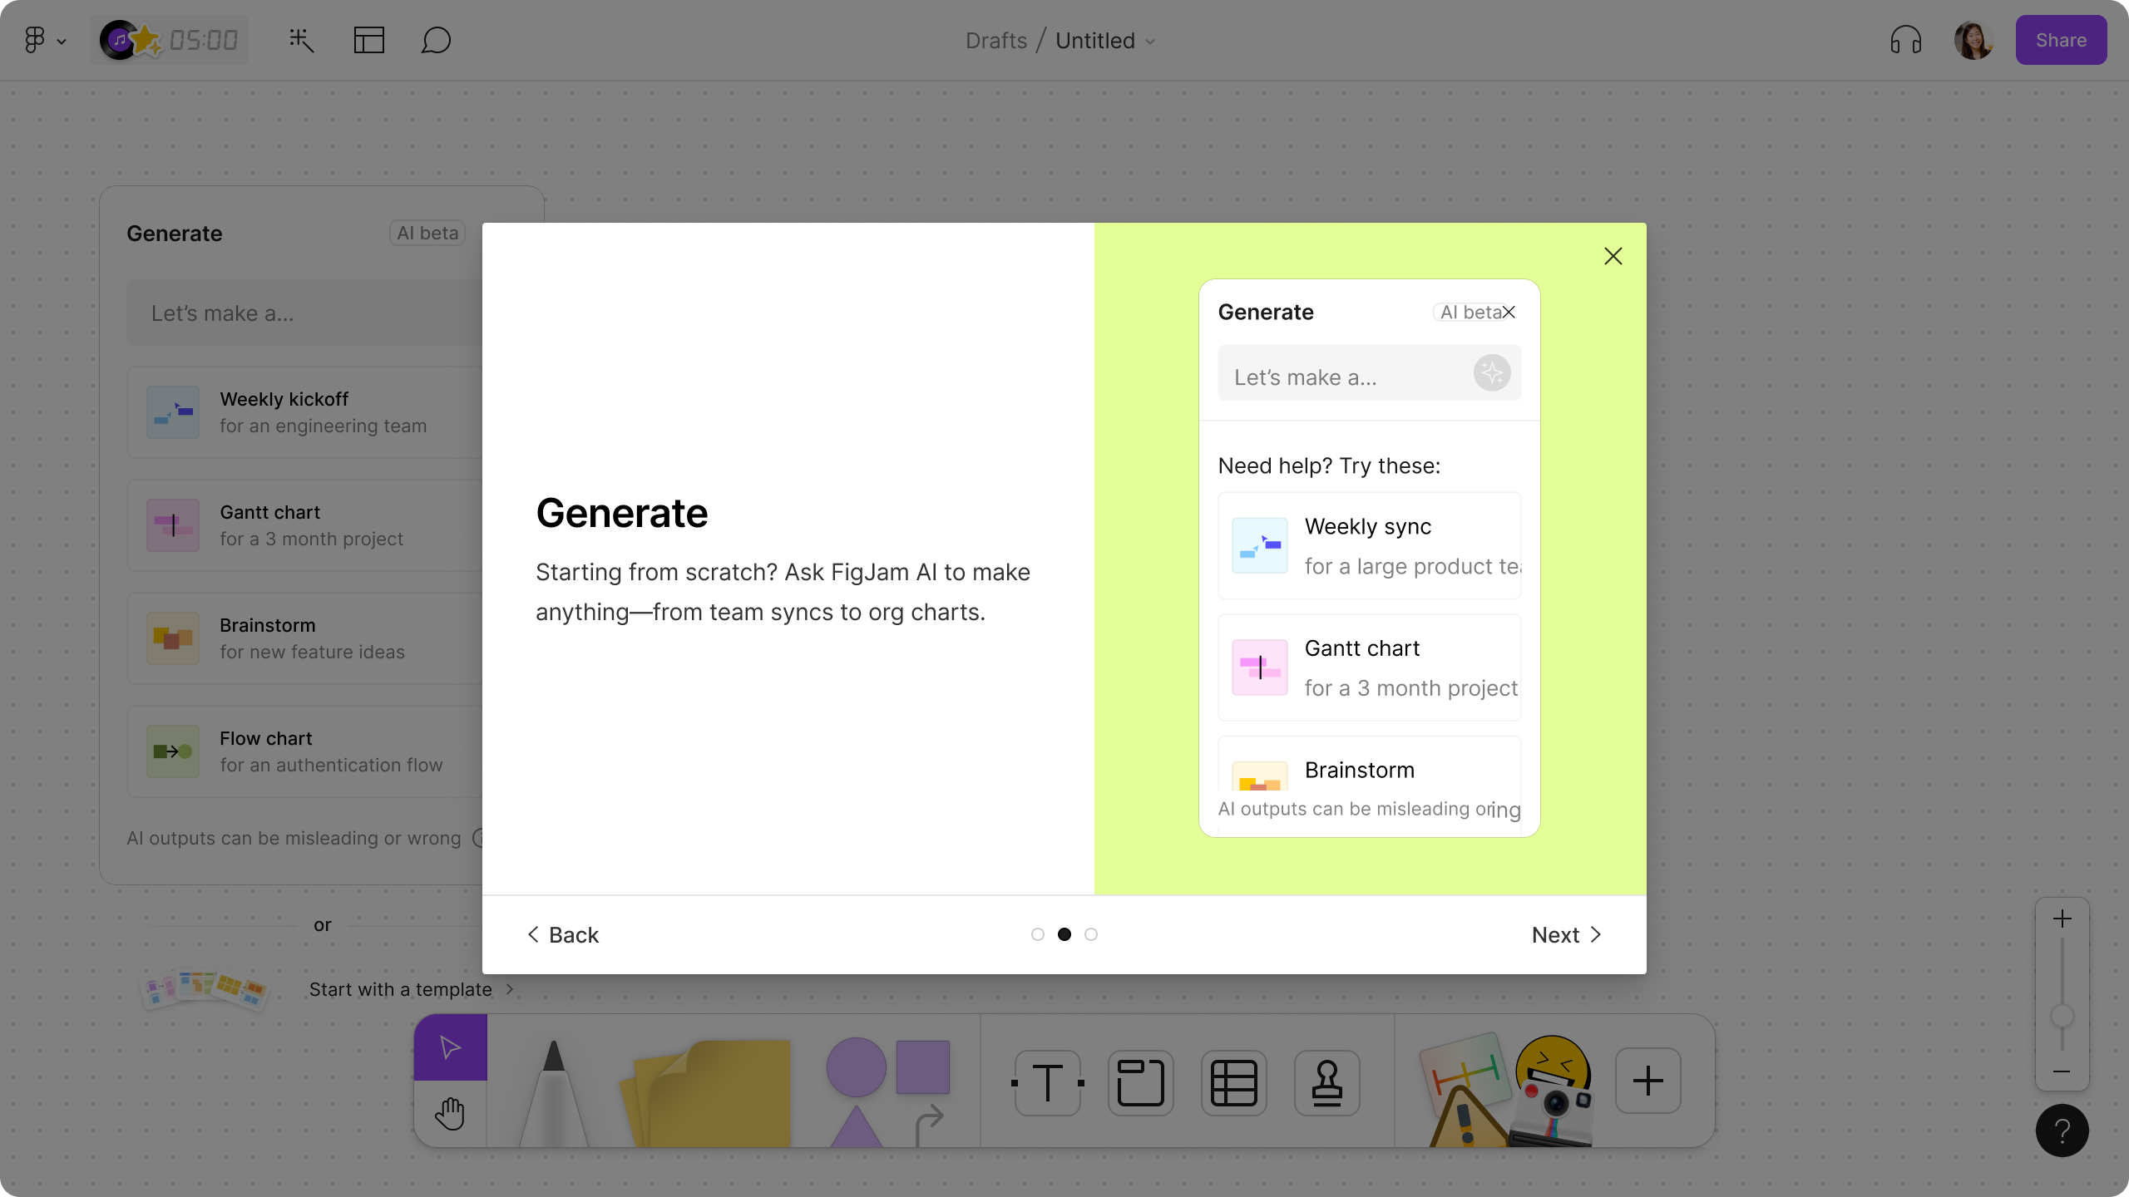Select Weekly kickoff for an engineering team
Screen dimensions: 2129x1197
304,412
